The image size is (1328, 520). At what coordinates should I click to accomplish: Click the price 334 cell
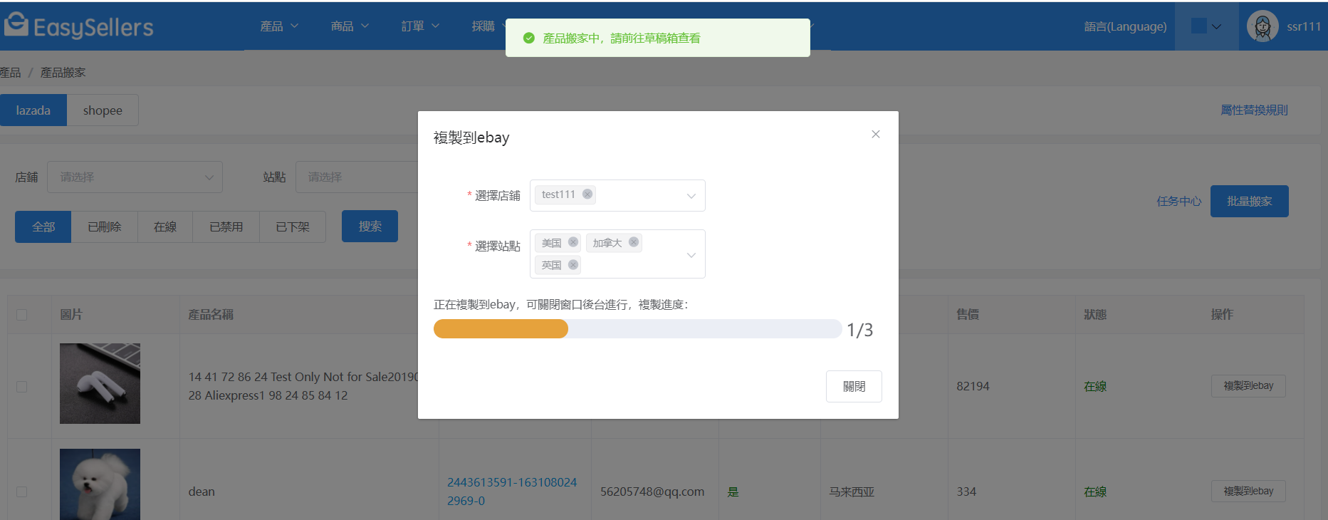966,492
